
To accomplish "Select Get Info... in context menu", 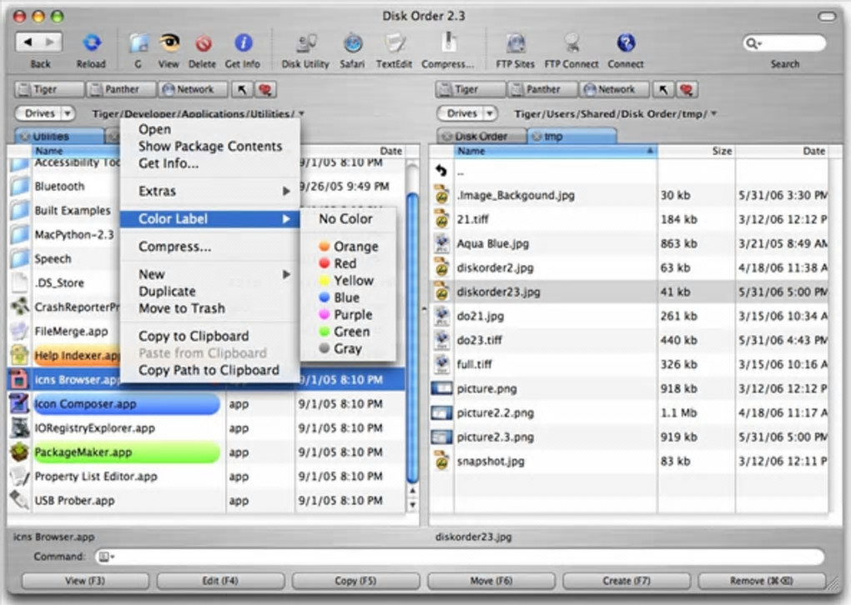I will click(209, 163).
